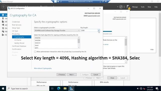Go to CA Name step
The image size is (161, 91).
pyautogui.click(x=18, y=40)
